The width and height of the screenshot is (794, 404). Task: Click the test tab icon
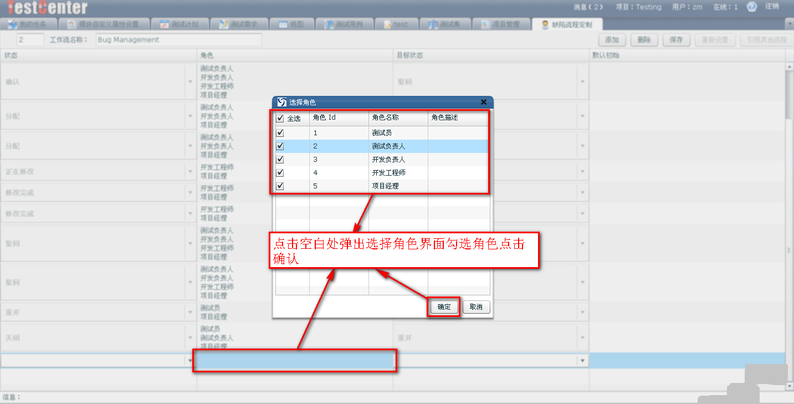pyautogui.click(x=387, y=24)
